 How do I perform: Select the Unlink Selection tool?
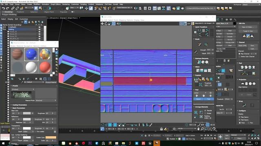(x=17, y=8)
